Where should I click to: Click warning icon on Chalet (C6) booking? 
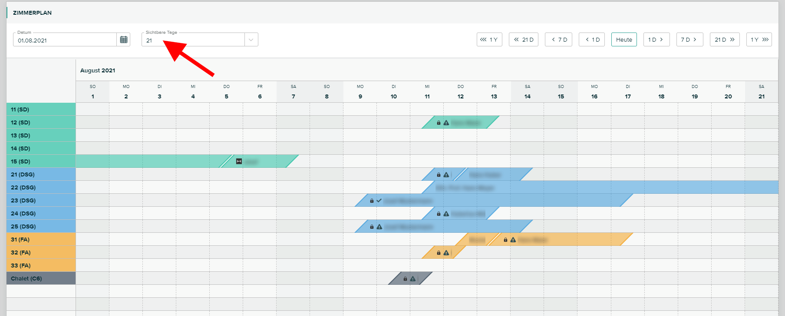tap(413, 279)
